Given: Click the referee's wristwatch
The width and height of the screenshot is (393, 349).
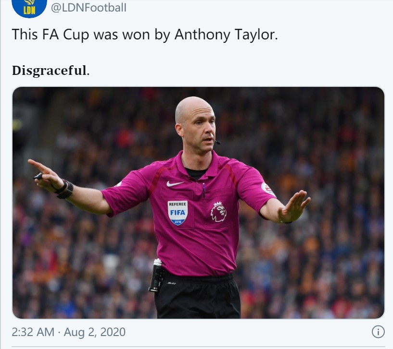Looking at the screenshot, I should pyautogui.click(x=65, y=189).
